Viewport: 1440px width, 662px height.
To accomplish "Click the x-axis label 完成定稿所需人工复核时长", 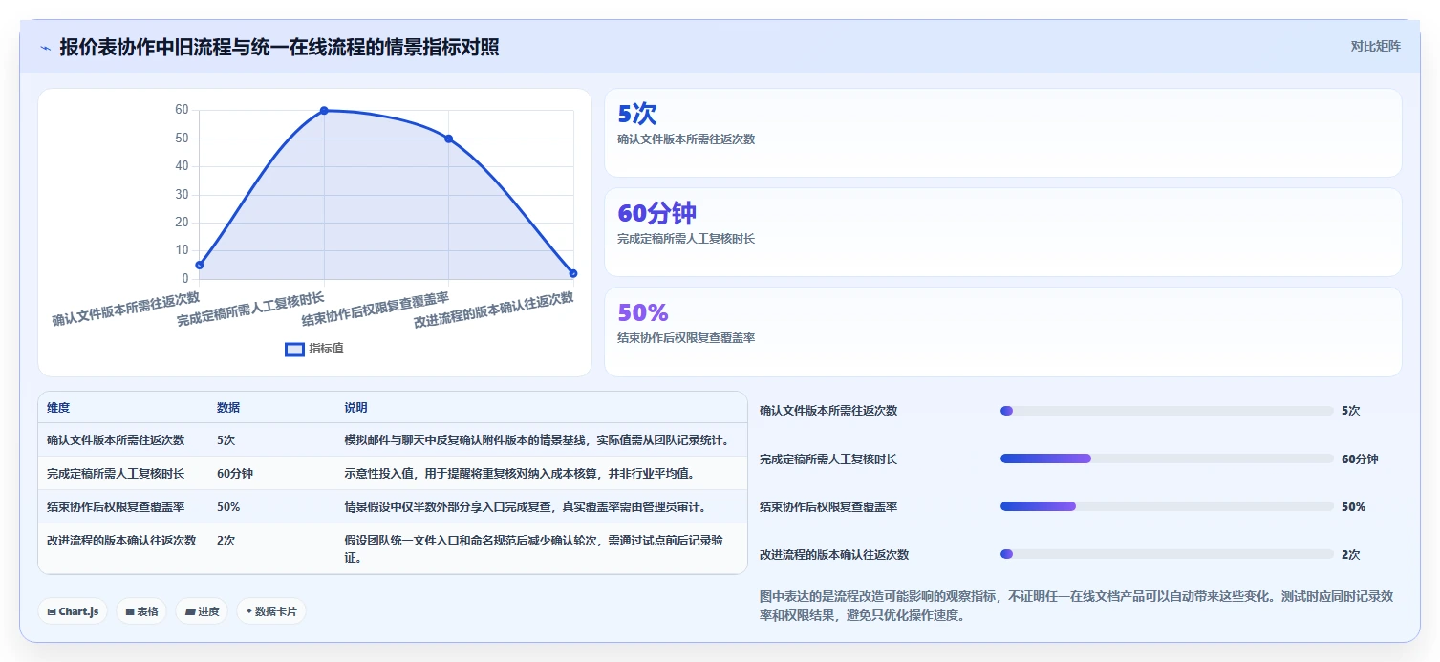I will click(x=250, y=310).
